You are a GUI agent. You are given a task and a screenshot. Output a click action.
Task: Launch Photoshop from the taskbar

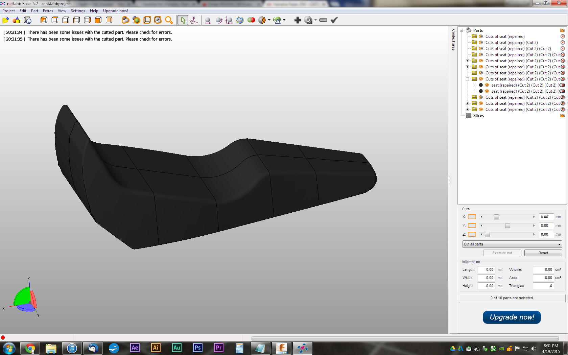pos(198,348)
